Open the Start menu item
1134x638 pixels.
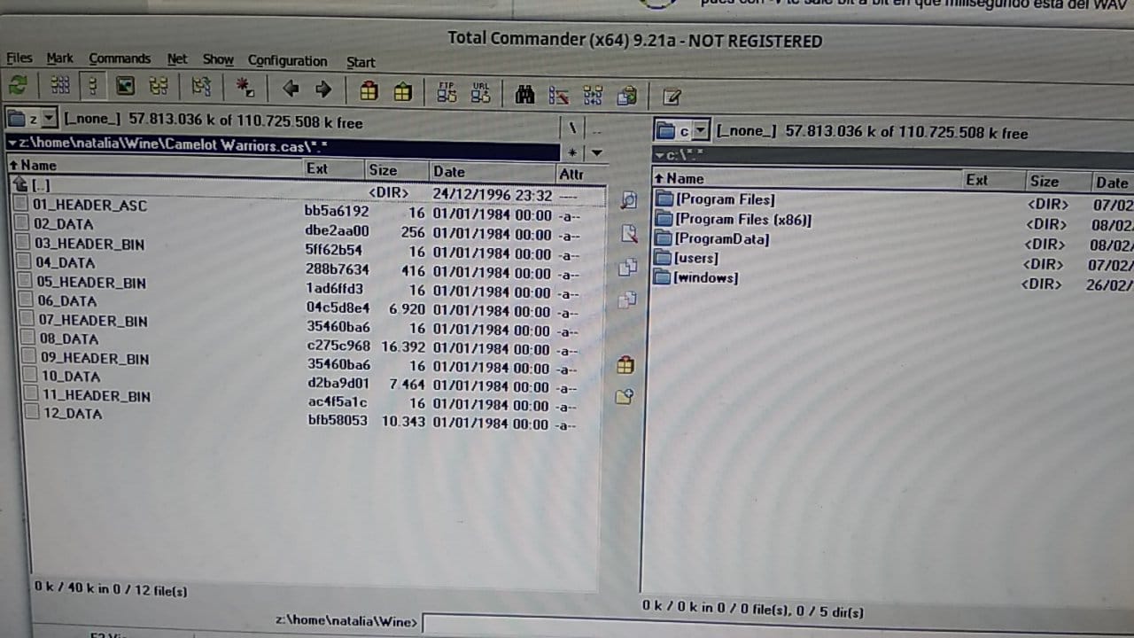pyautogui.click(x=361, y=62)
